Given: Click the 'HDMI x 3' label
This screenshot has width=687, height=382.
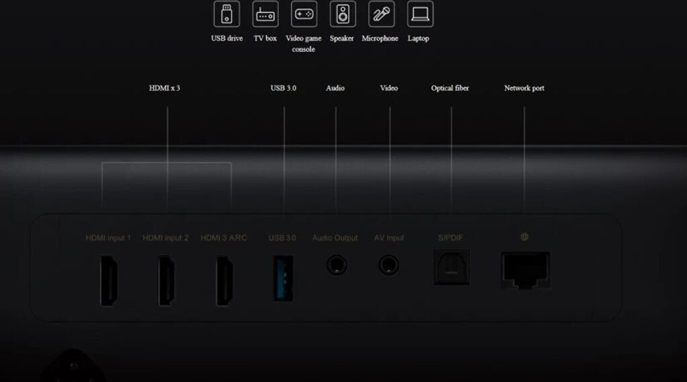Looking at the screenshot, I should pyautogui.click(x=164, y=88).
